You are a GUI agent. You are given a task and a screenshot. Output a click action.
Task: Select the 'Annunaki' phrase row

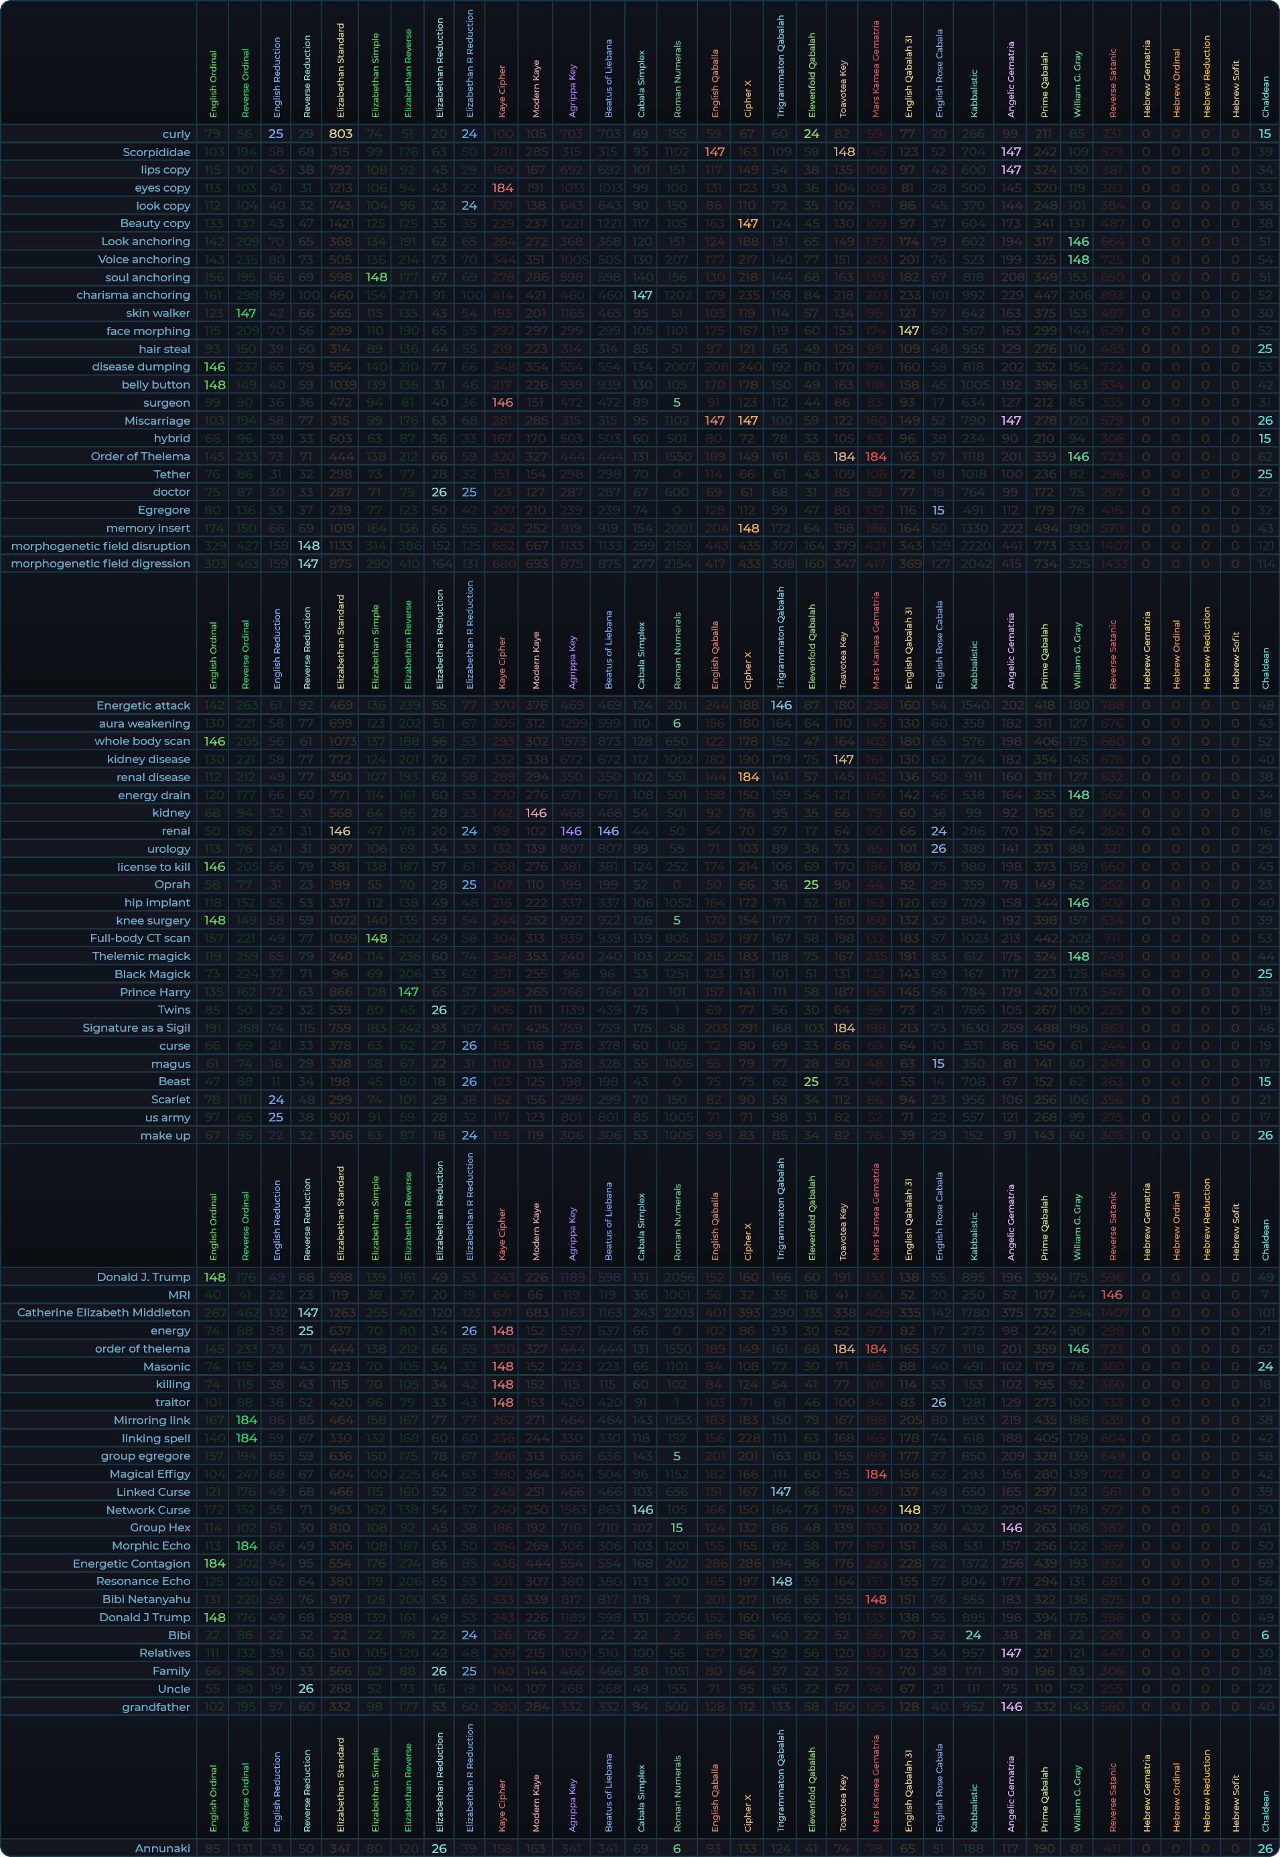162,1848
